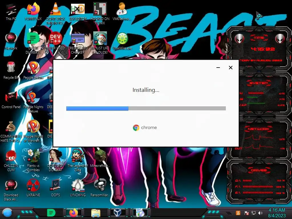292x219 pixels.
Task: Click the flag notification tray icon
Action: 246,213
